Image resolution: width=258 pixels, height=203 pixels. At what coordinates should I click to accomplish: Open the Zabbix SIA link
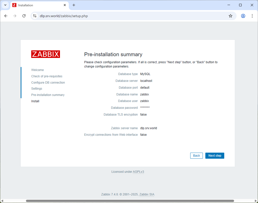pos(147,194)
